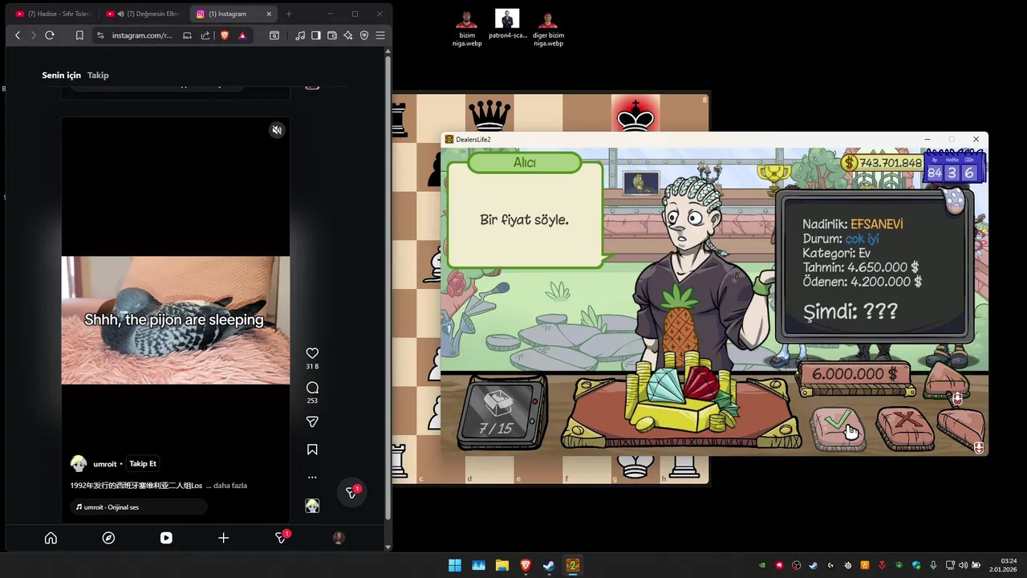Open 'patron4-sca...' desktop file

[x=507, y=24]
